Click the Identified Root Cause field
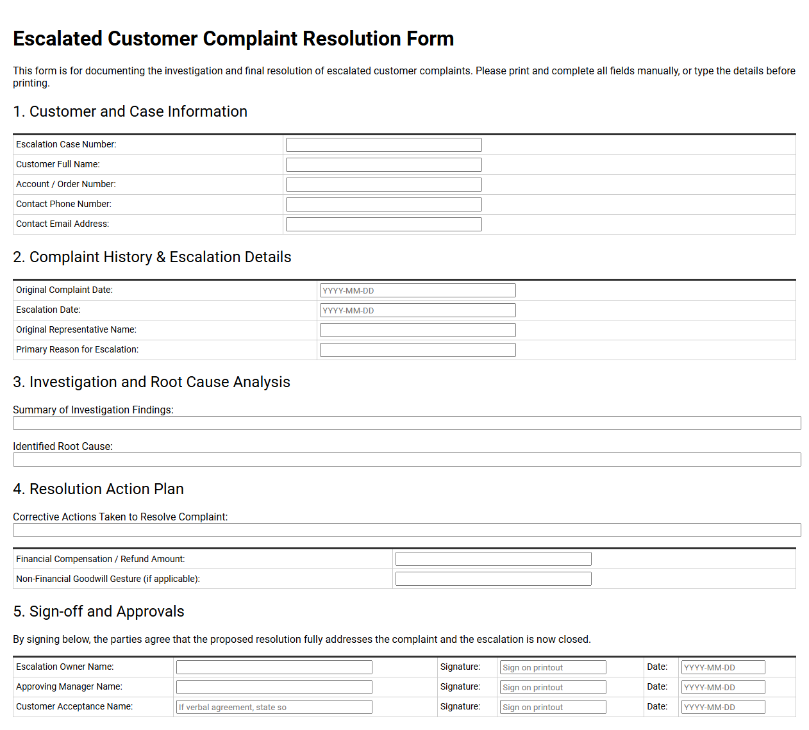 406,460
